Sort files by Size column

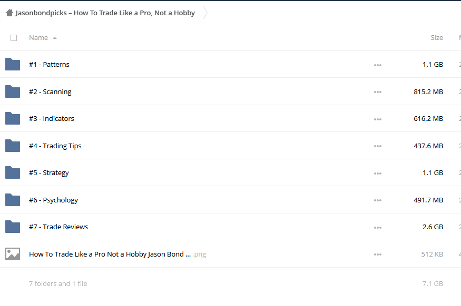(437, 37)
